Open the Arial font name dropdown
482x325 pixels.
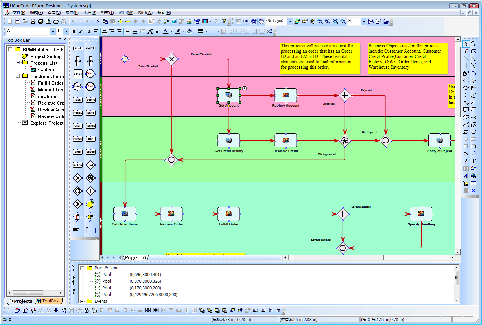click(53, 31)
